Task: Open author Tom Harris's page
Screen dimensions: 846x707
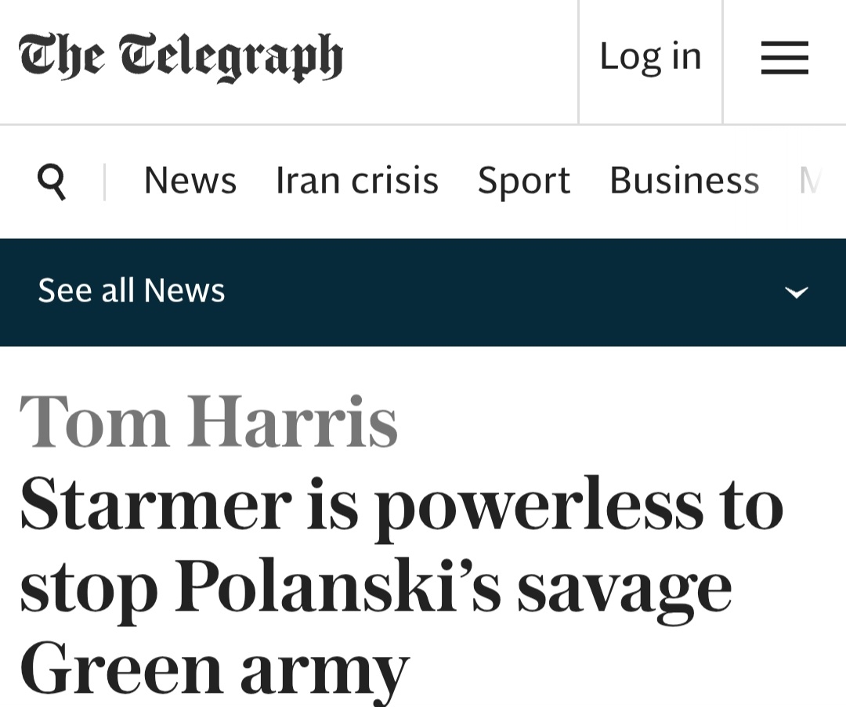Action: click(208, 422)
